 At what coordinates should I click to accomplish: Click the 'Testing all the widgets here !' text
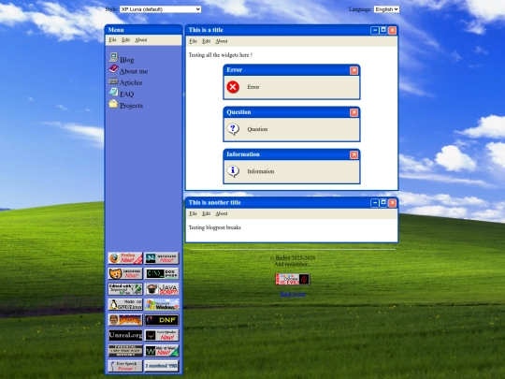tap(221, 55)
